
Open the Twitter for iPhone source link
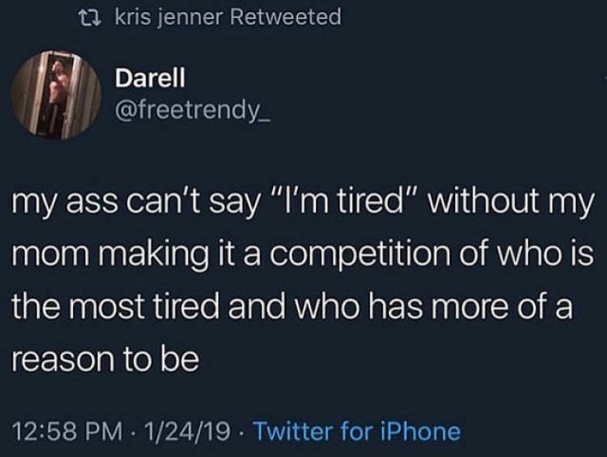point(357,431)
